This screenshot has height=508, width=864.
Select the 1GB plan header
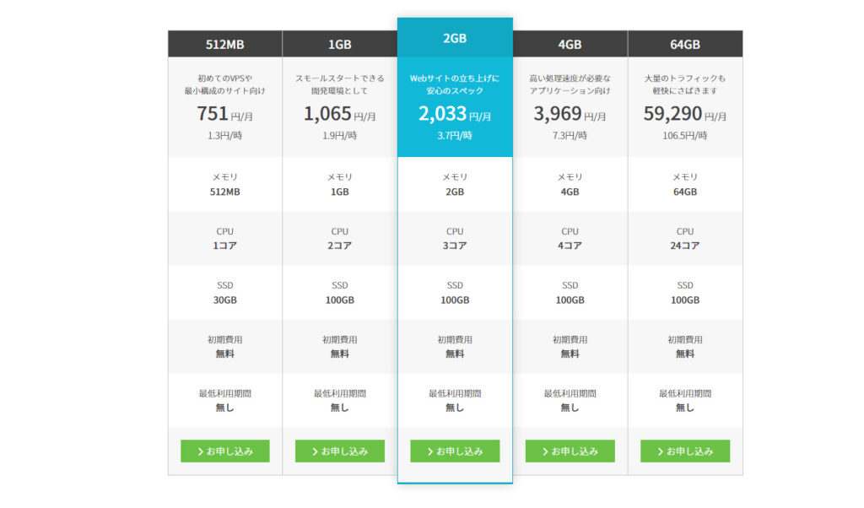point(340,44)
